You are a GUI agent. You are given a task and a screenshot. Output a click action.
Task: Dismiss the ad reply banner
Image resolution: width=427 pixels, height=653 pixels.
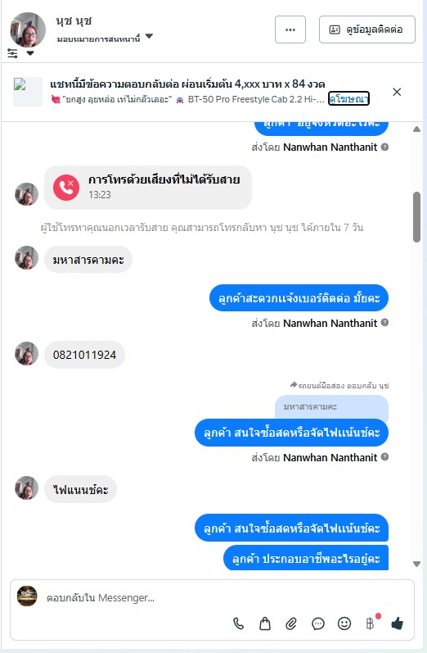397,92
